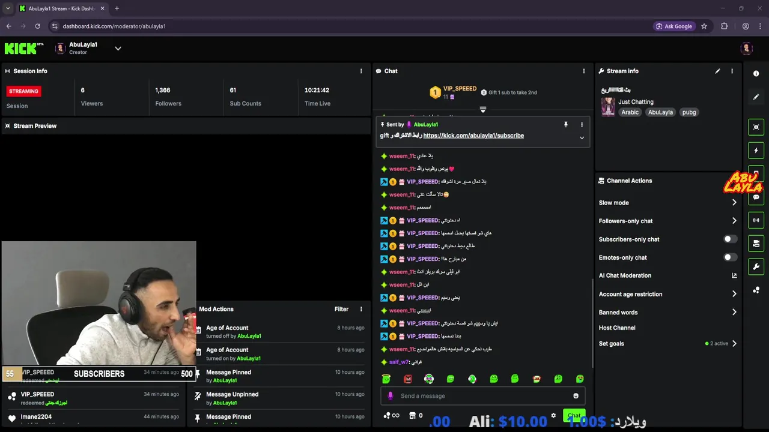
Task: Click Imane2204 in activity feed
Action: coord(36,416)
